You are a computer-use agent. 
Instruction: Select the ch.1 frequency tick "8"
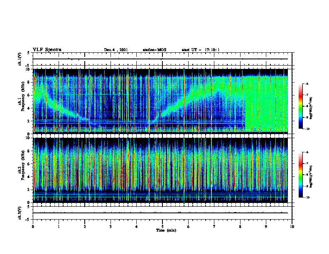point(29,82)
